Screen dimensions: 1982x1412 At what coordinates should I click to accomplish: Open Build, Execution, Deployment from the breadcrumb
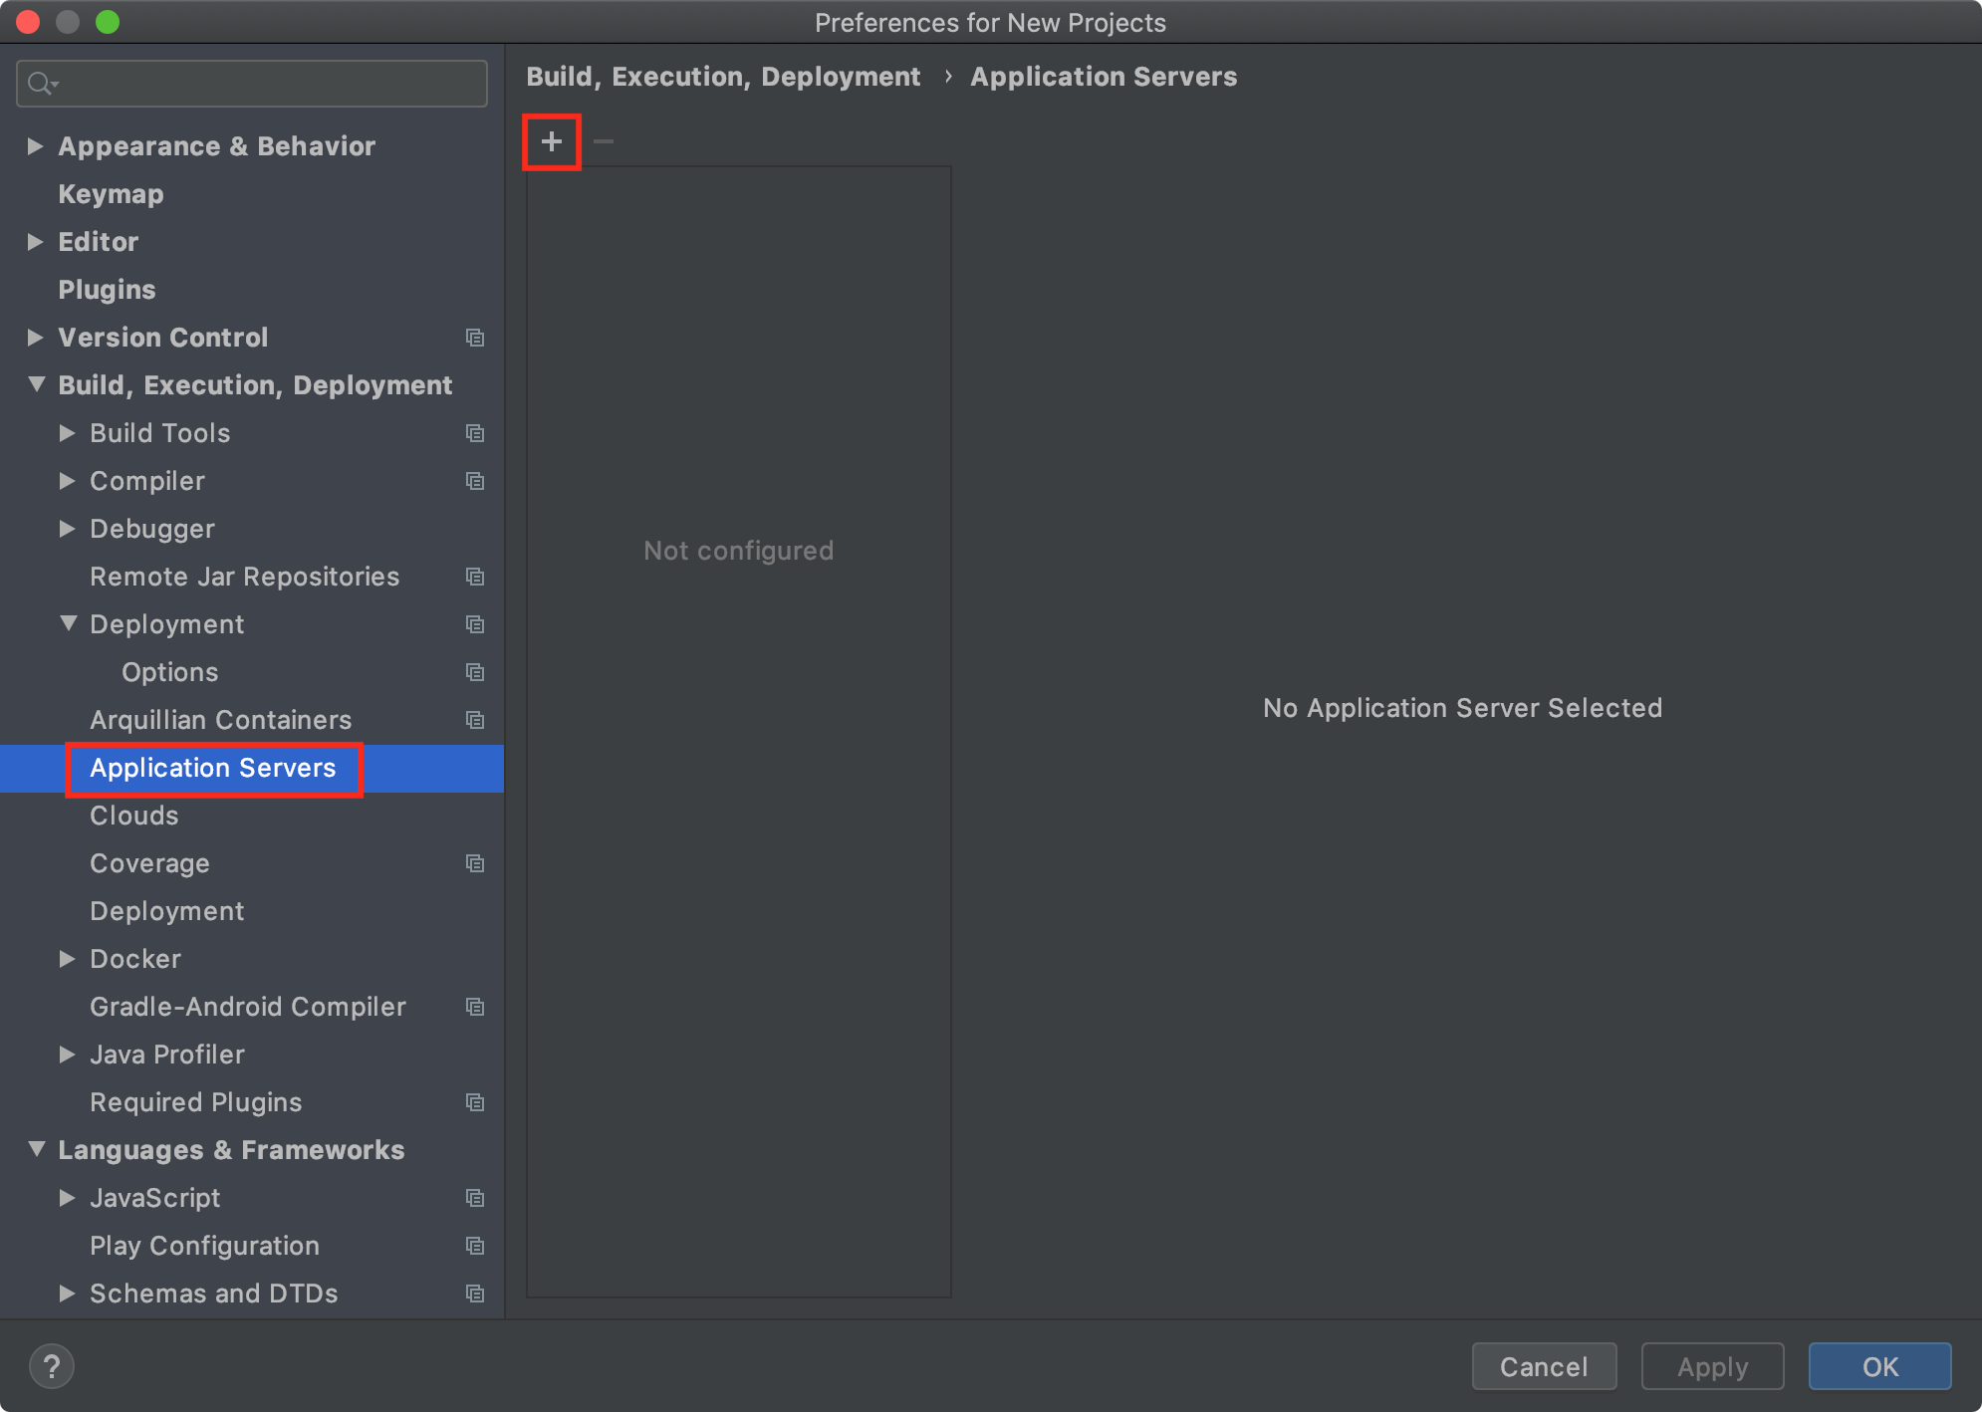tap(724, 76)
